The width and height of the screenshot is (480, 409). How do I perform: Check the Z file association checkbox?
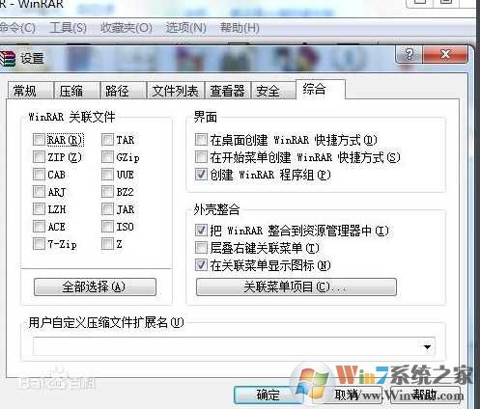(x=107, y=244)
